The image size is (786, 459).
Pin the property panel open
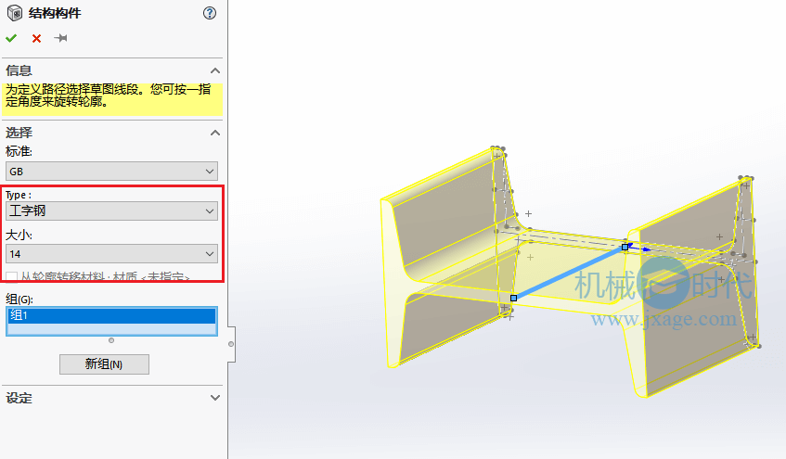(x=60, y=38)
